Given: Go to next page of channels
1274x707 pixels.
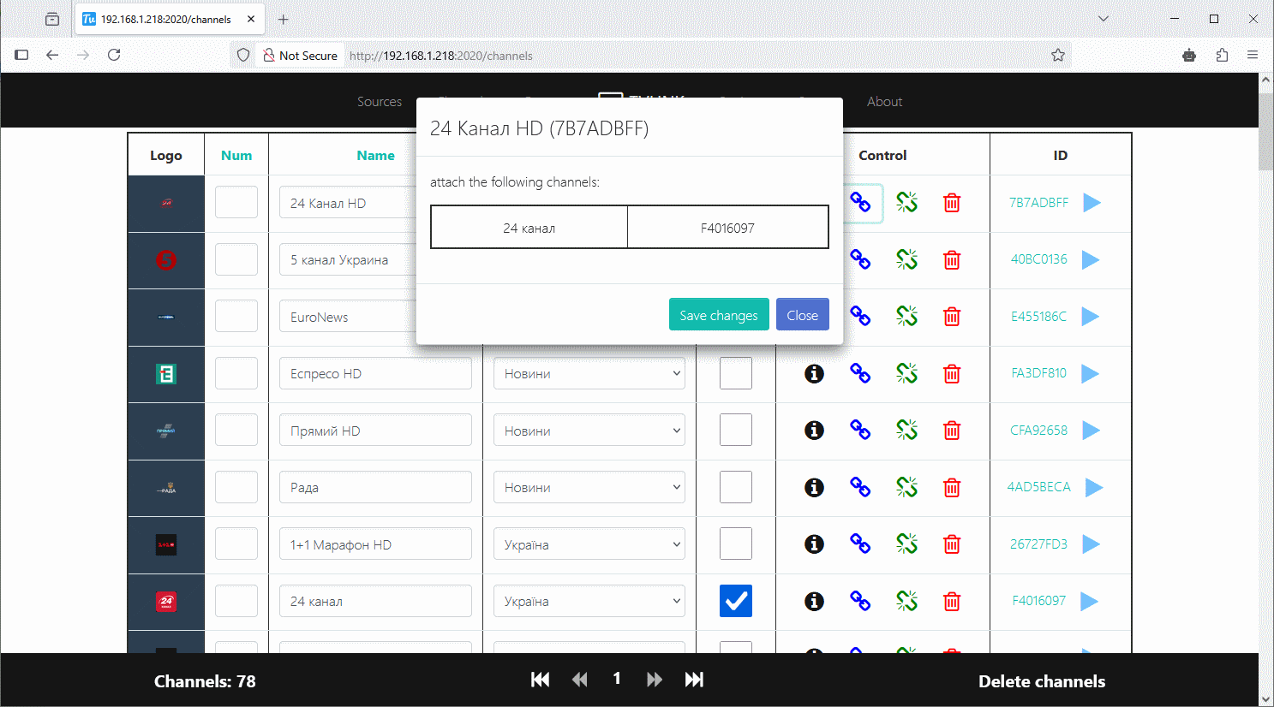Looking at the screenshot, I should (655, 680).
